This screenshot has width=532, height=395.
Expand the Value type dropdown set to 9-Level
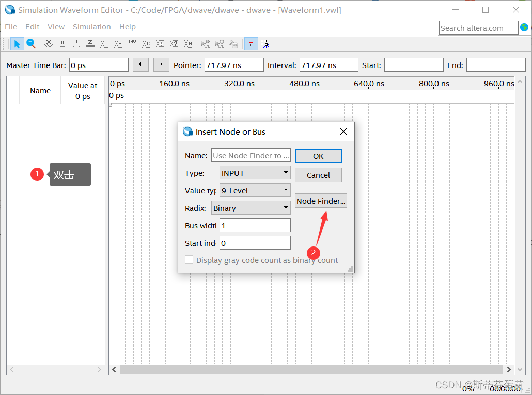255,190
